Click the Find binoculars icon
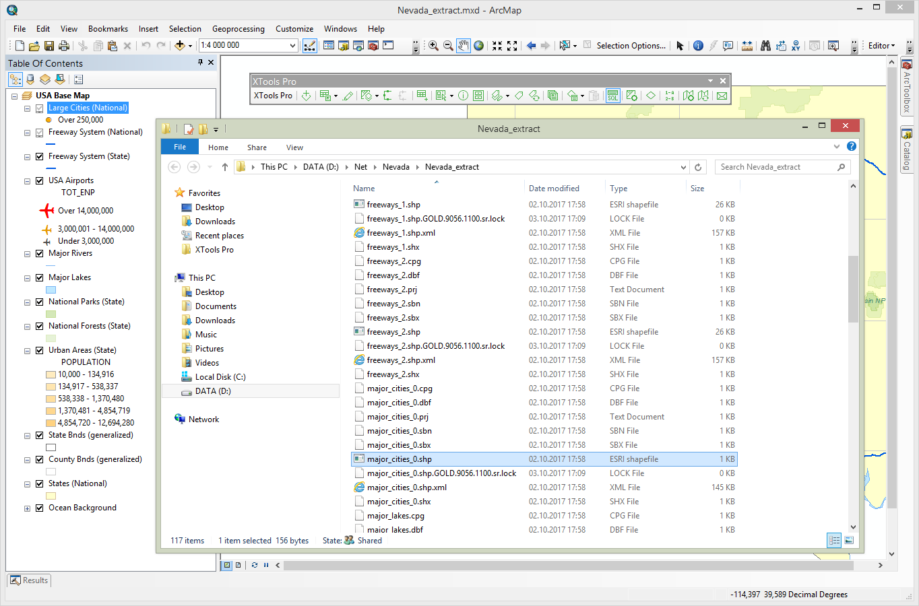The width and height of the screenshot is (919, 606). 765,46
